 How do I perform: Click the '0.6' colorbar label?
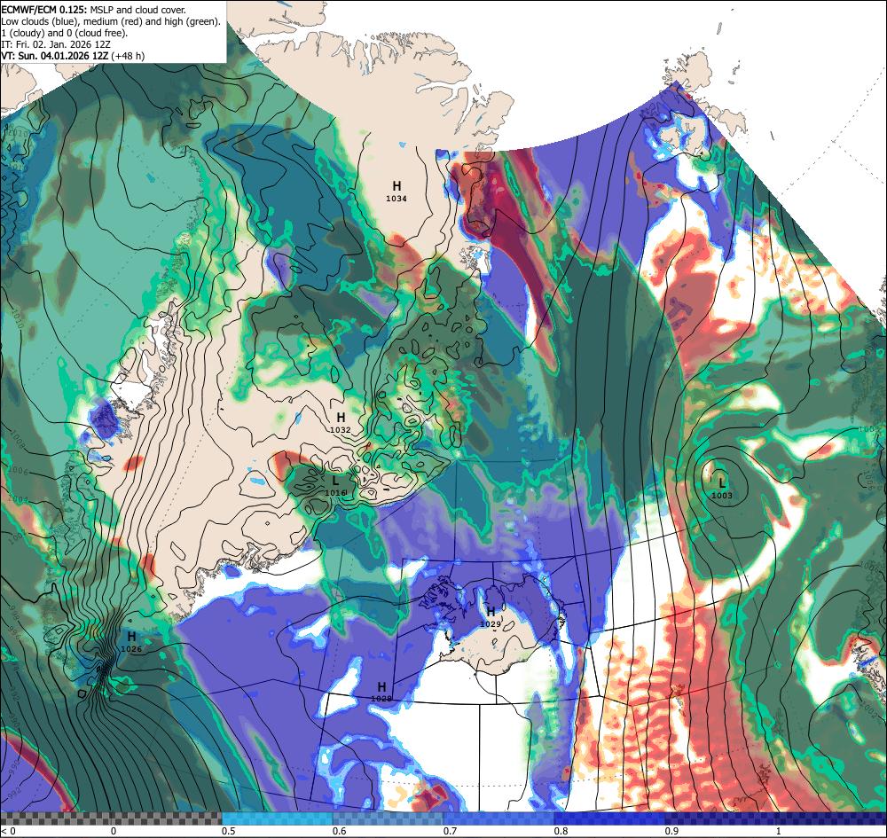tap(339, 831)
